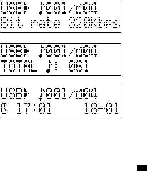Screen dimensions: 147x171
Task: Click the 18-01 date readout
Action: pos(102,108)
